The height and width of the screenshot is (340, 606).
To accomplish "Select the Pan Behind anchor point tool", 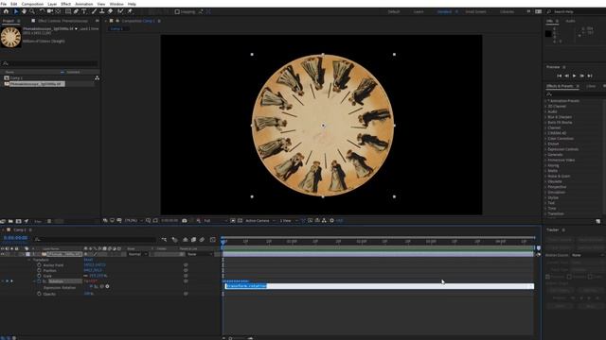I will (x=58, y=11).
